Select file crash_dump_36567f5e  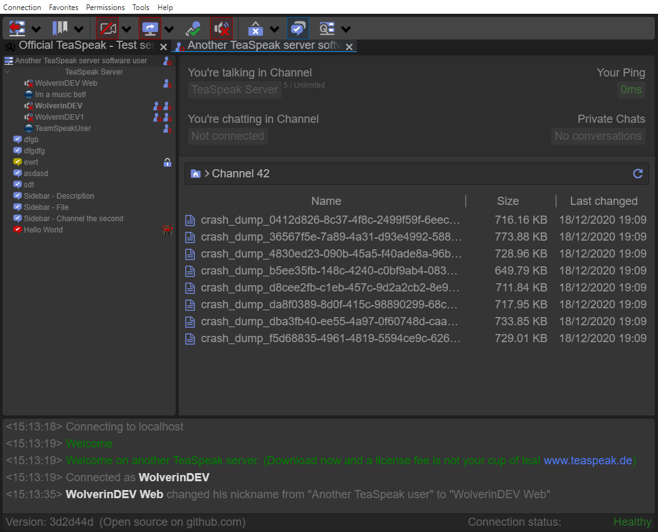[x=417, y=237]
